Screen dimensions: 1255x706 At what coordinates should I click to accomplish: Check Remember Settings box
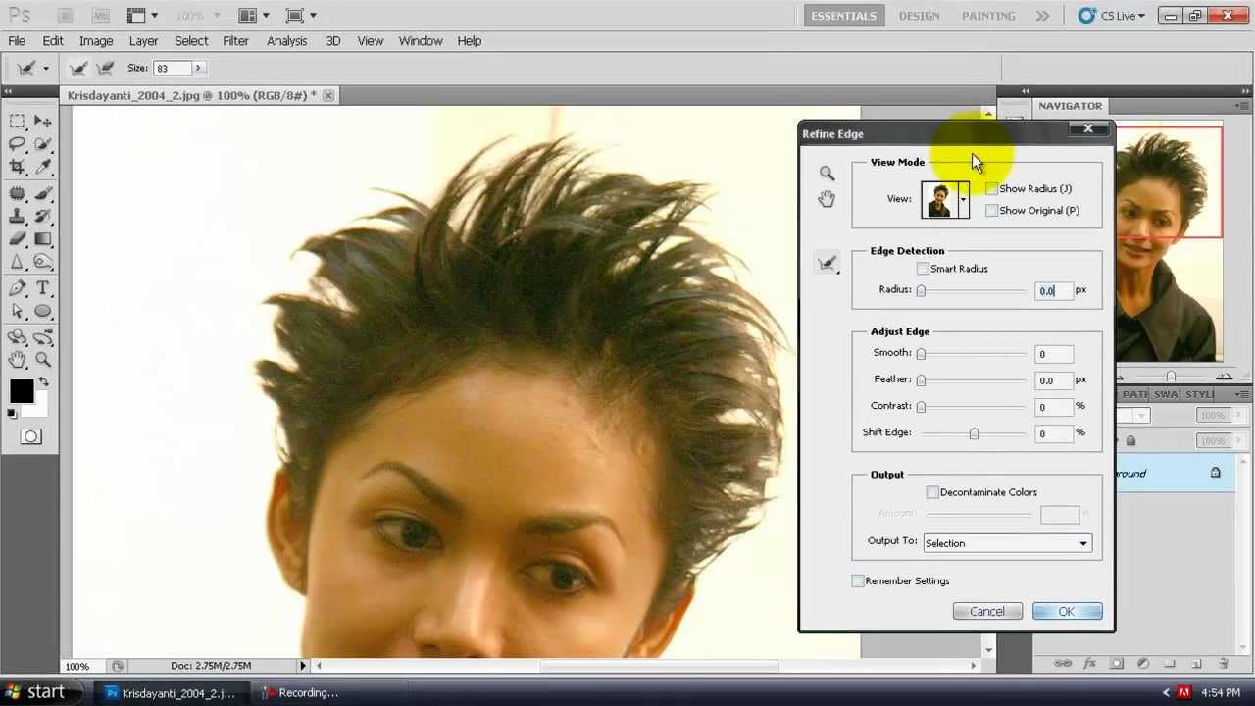pyautogui.click(x=858, y=581)
